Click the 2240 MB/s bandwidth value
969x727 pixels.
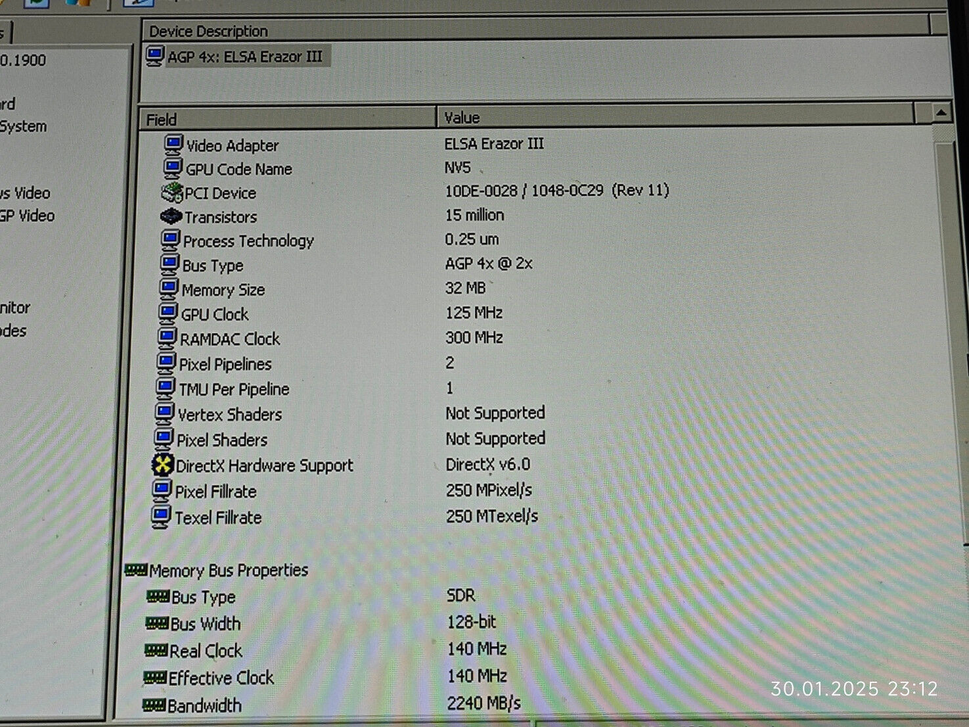pyautogui.click(x=484, y=703)
